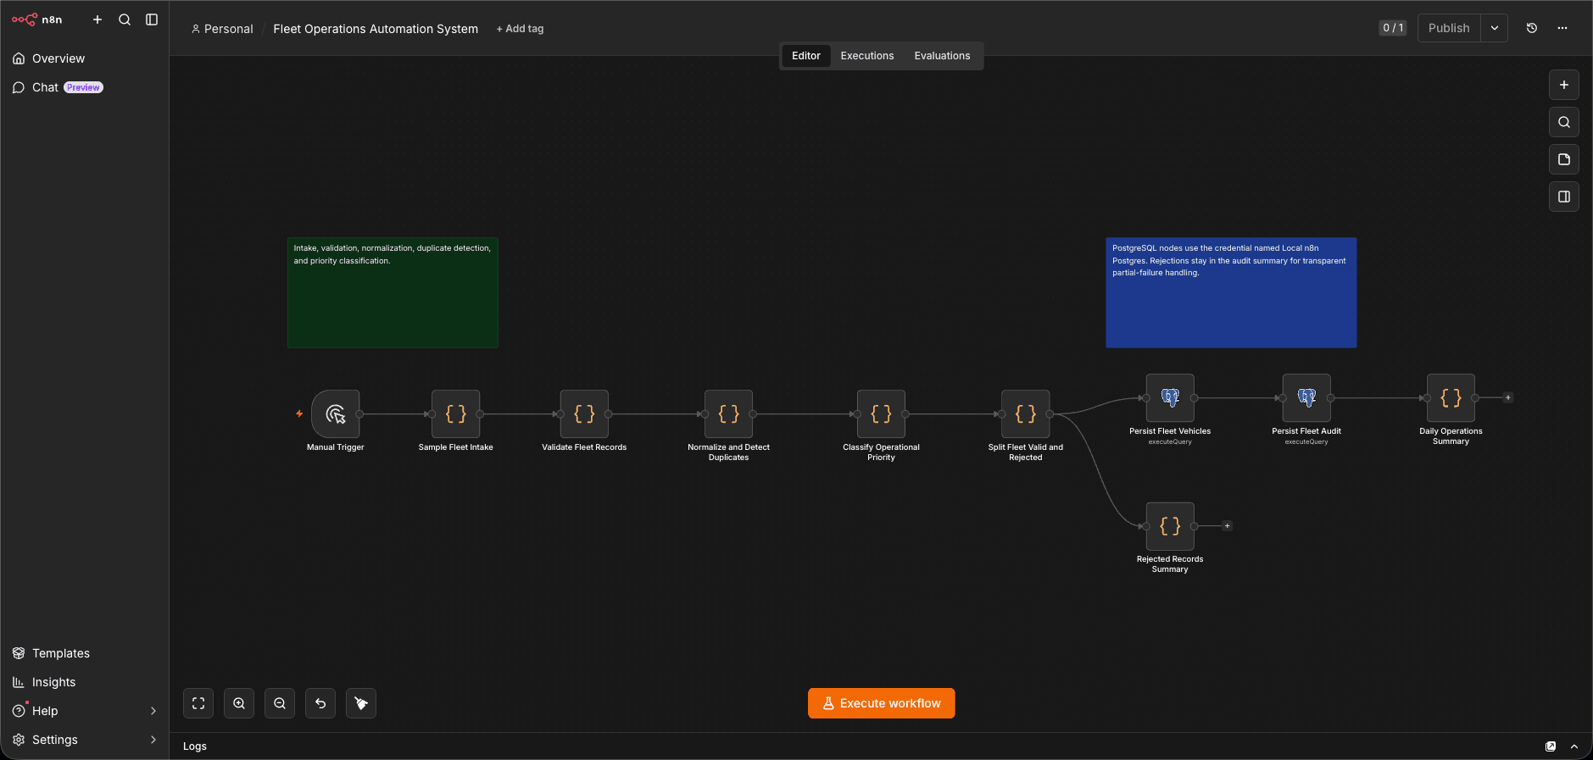Viewport: 1593px width, 760px height.
Task: Click the n8n logo
Action: 36,19
